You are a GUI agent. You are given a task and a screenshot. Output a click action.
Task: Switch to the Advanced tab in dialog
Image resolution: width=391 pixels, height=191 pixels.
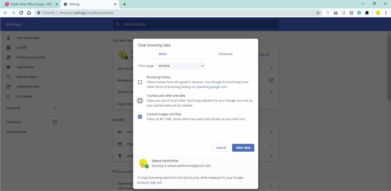click(225, 54)
